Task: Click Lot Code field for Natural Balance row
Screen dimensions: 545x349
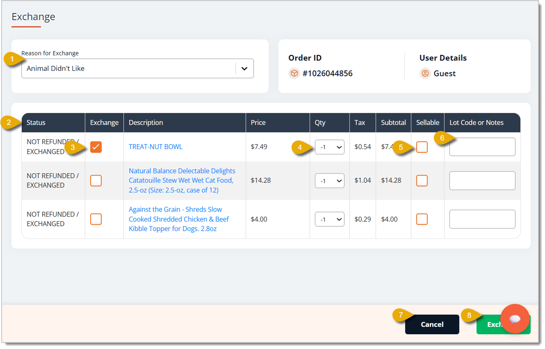Action: 482,181
